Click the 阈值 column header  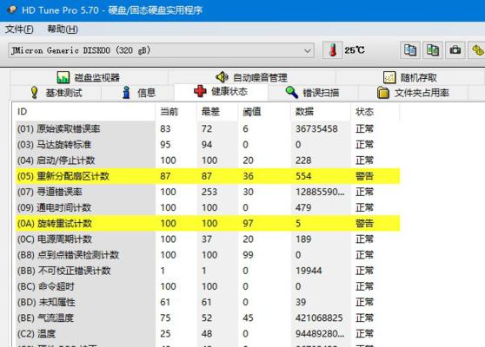tap(264, 111)
